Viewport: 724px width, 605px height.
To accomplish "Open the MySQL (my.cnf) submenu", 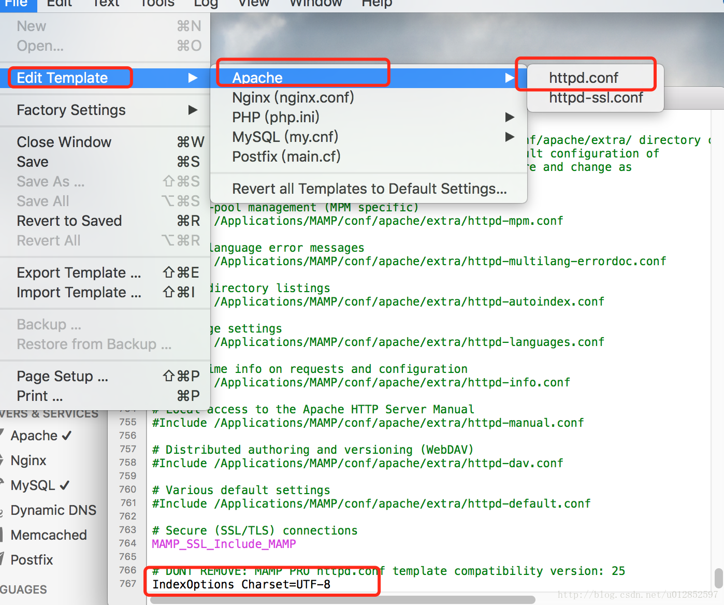I will click(369, 137).
